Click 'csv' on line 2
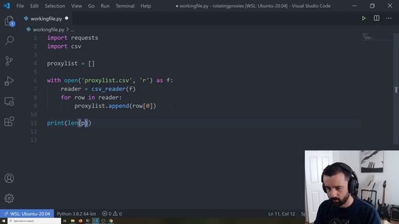This screenshot has width=399, height=224. pyautogui.click(x=76, y=47)
